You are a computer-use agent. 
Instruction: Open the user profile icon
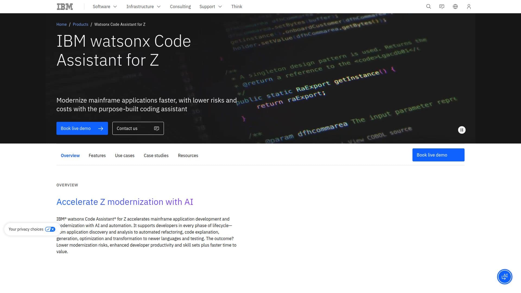coord(469,7)
